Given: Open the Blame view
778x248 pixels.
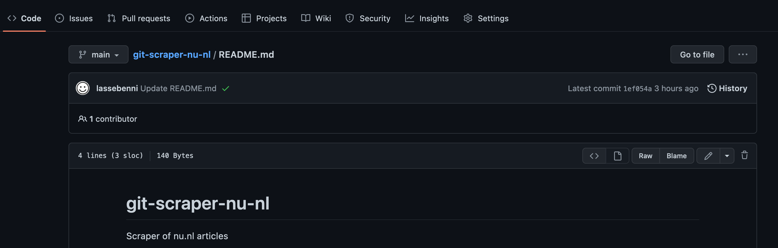Looking at the screenshot, I should (676, 156).
